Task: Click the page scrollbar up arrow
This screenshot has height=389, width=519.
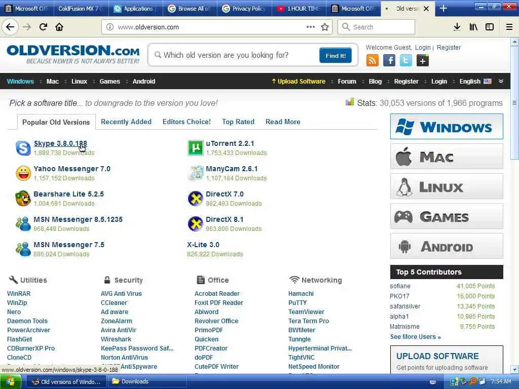Action: (x=514, y=42)
